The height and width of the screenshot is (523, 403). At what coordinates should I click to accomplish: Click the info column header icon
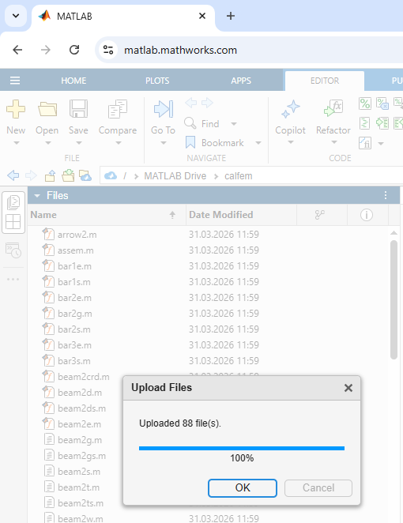coord(367,215)
